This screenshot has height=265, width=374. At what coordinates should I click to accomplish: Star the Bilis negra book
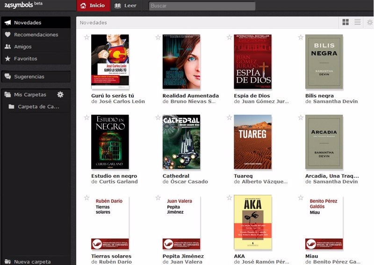301,37
